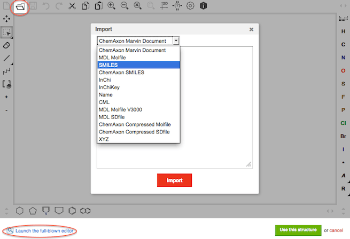The height and width of the screenshot is (239, 350).
Task: Click the Open/Import folder icon
Action: point(20,7)
